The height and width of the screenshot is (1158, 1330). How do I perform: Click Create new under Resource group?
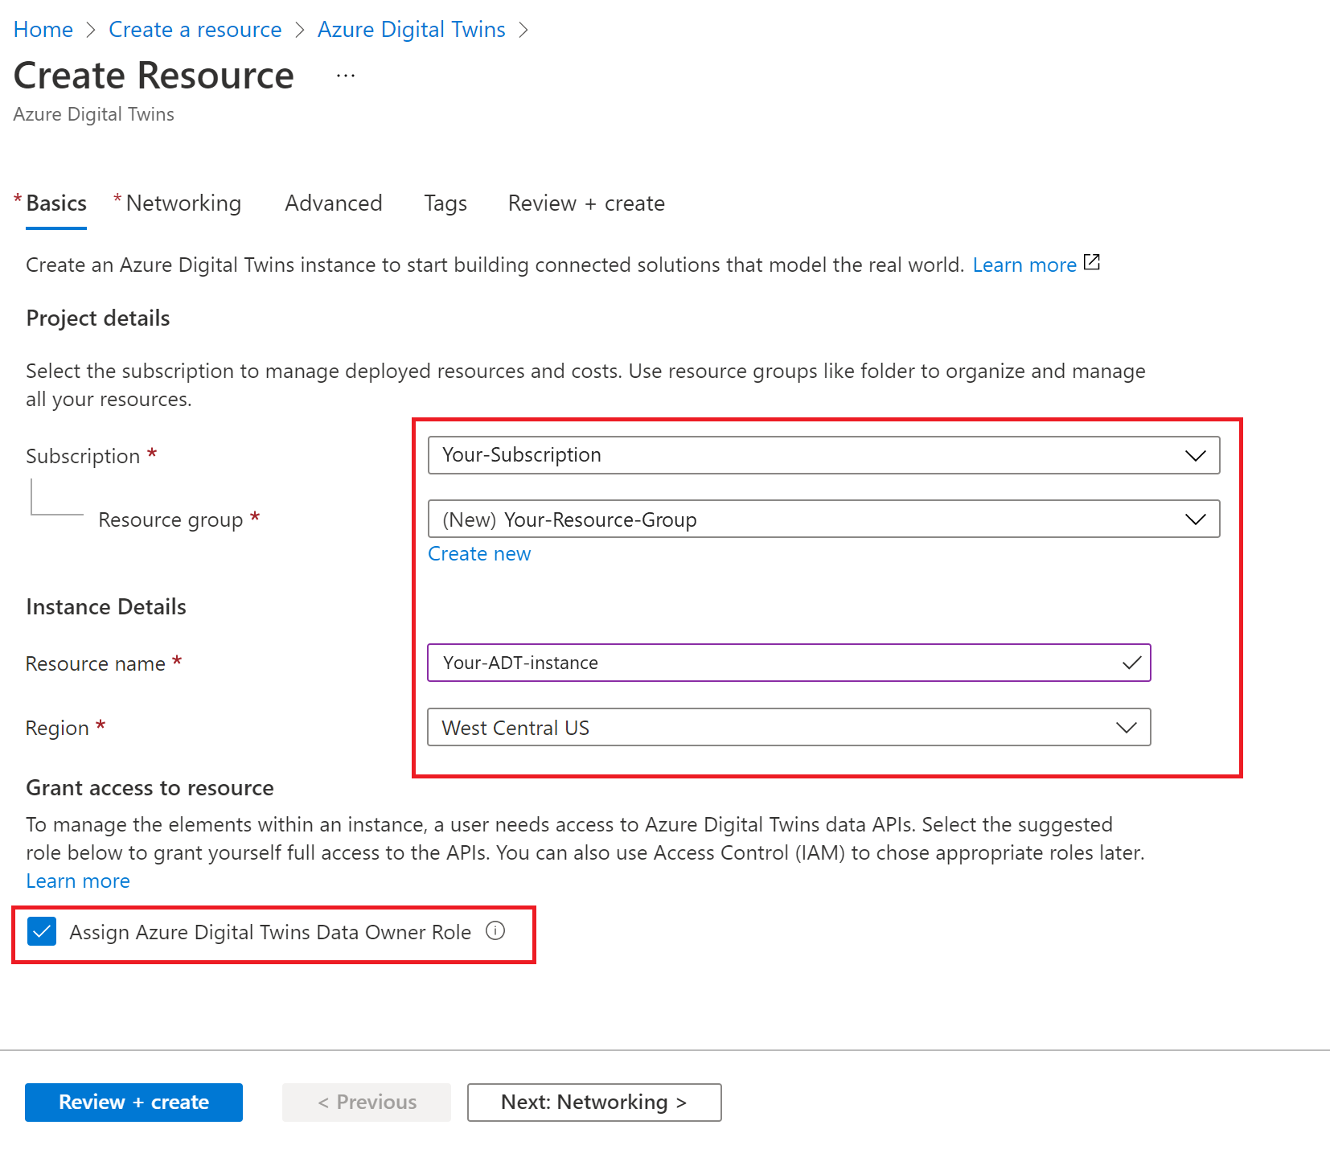point(478,553)
